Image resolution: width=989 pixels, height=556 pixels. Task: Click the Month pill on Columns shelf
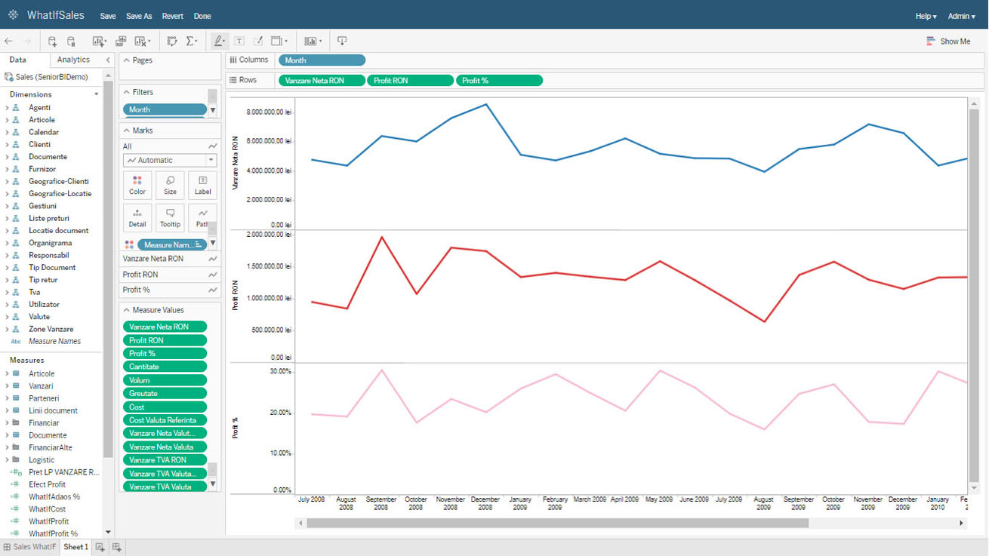(x=322, y=60)
